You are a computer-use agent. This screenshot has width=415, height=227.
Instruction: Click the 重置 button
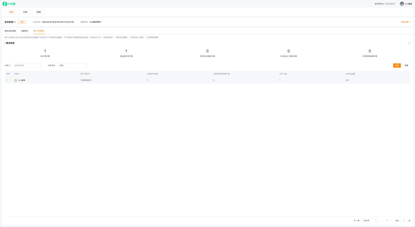406,65
